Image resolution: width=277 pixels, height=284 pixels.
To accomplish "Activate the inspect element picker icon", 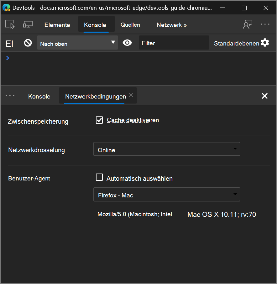I will point(10,24).
